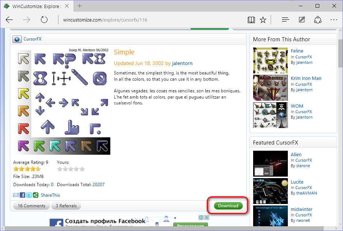Open the More actions ellipsis menu
Screen dimensions: 343x231
(334, 20)
